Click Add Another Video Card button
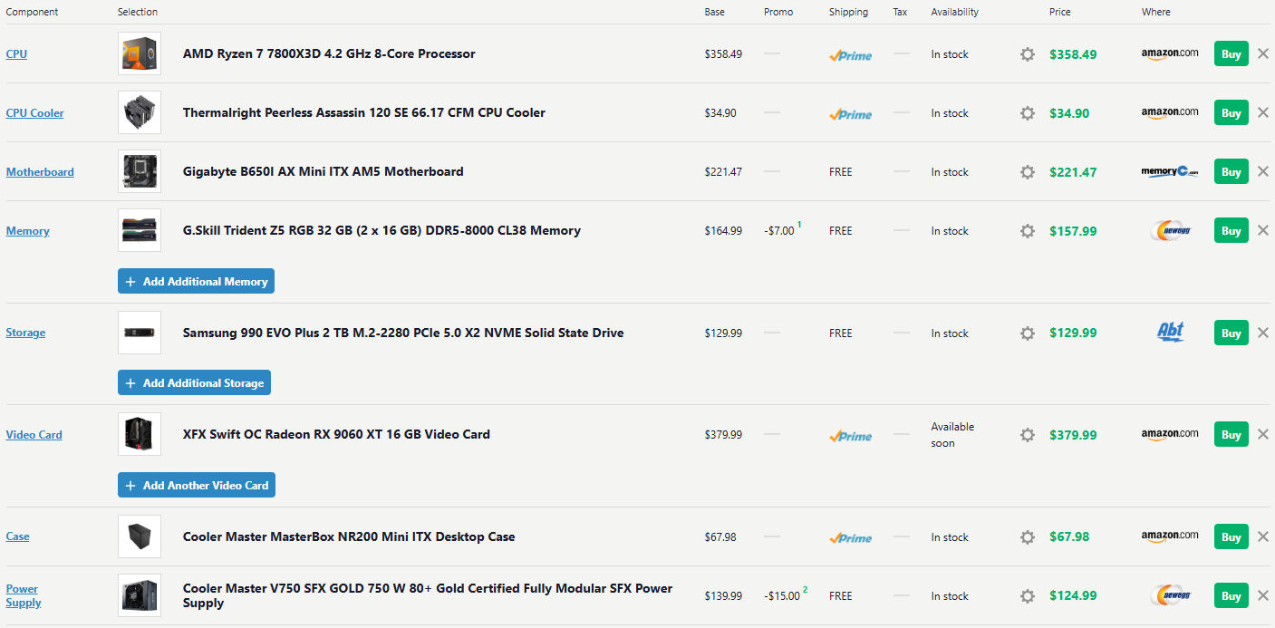This screenshot has width=1275, height=628. [x=196, y=485]
